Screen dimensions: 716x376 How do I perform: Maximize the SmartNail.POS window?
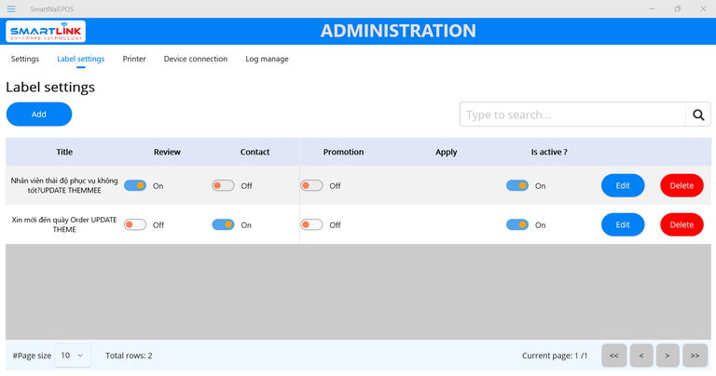coord(677,8)
